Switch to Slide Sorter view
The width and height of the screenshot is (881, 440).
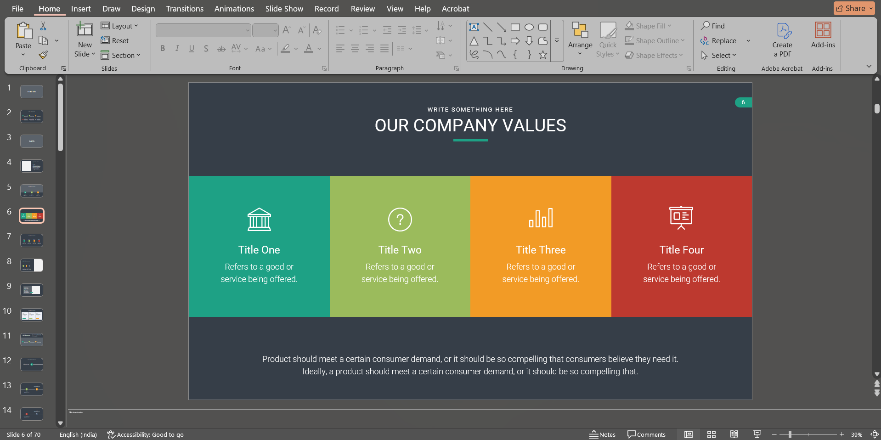pos(711,434)
